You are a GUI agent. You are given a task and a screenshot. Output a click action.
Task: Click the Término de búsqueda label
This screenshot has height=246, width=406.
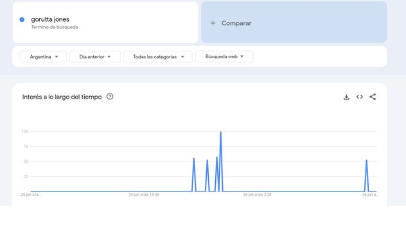pos(55,27)
